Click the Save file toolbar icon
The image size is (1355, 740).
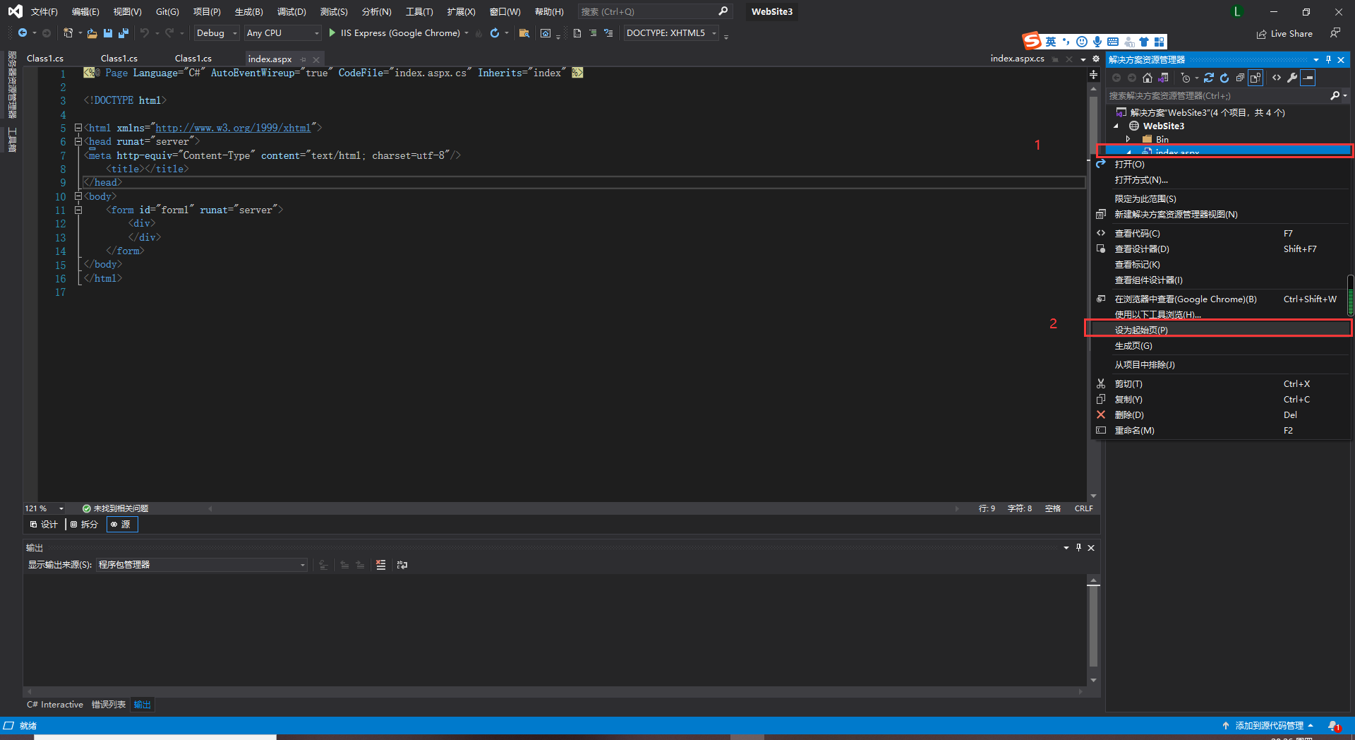click(x=108, y=33)
